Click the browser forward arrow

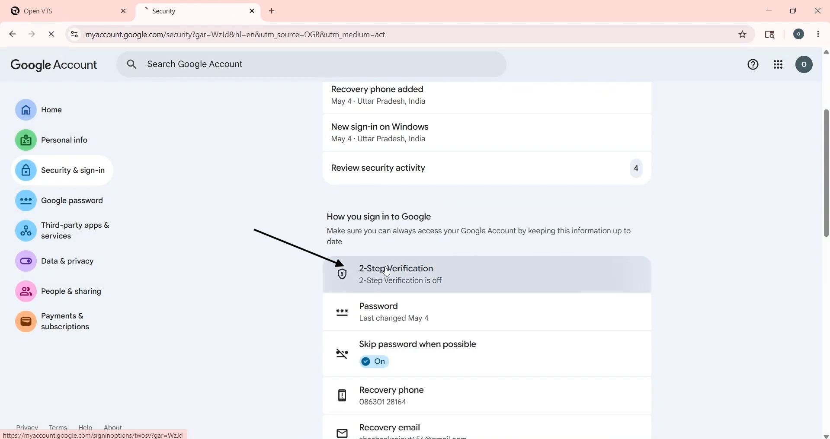pos(32,34)
